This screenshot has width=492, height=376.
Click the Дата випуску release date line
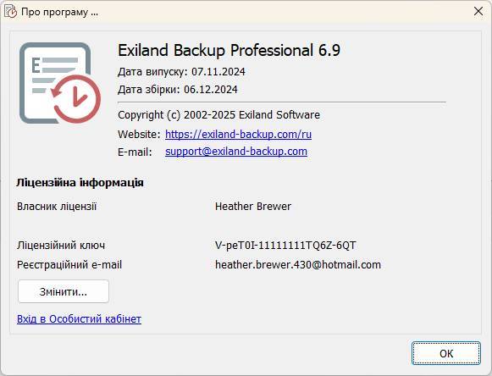(181, 72)
